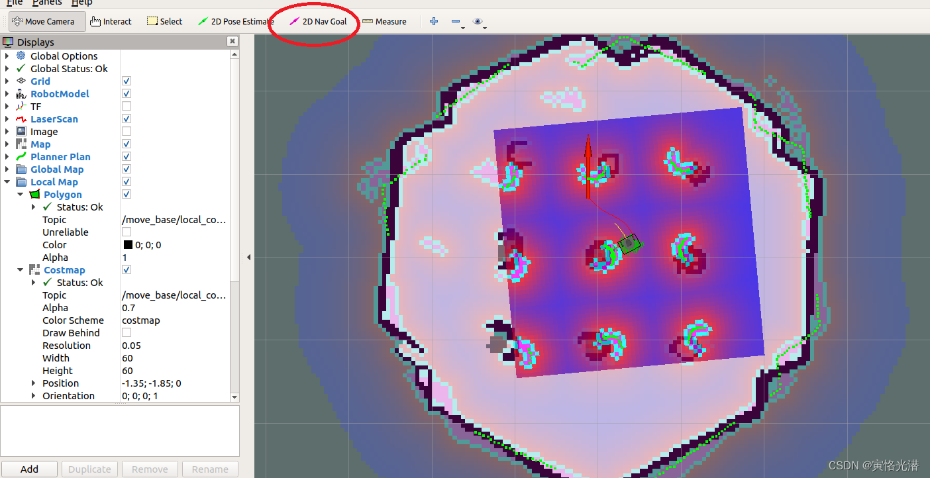930x478 pixels.
Task: Click the TF axes icon
Action: [x=21, y=107]
